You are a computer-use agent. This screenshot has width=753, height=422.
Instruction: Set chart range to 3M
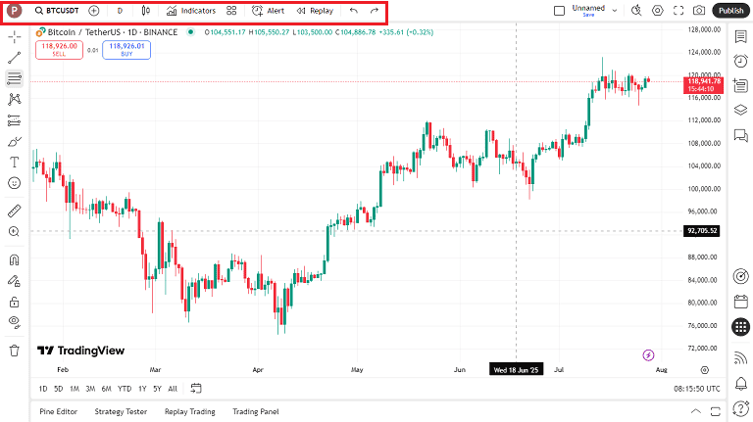point(90,389)
